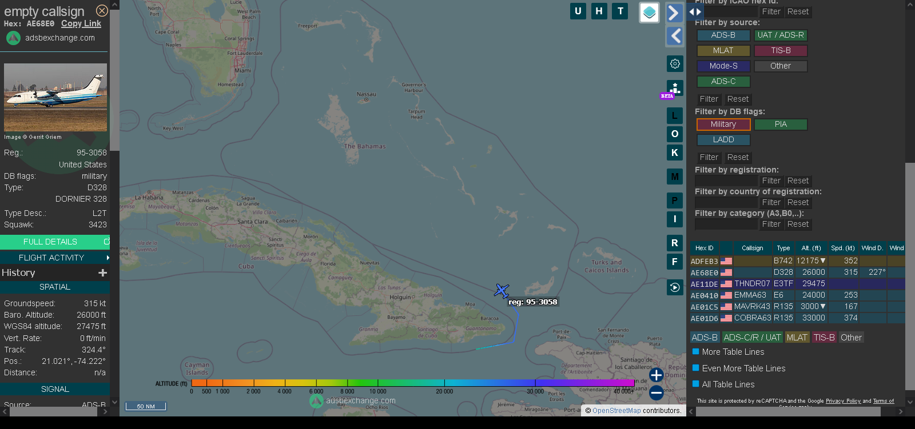This screenshot has width=915, height=429.
Task: Toggle the P map button
Action: coord(675,201)
